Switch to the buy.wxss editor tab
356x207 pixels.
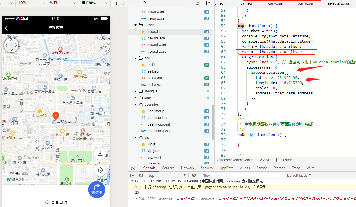(x=305, y=3)
